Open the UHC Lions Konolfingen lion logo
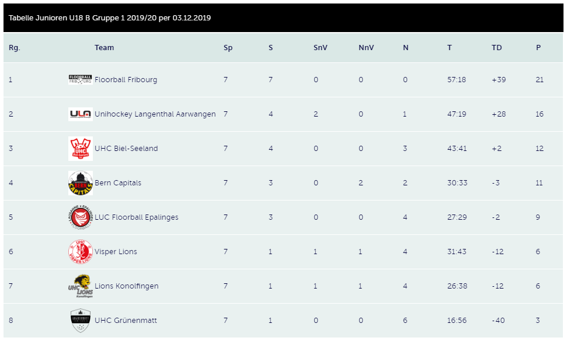The height and width of the screenshot is (341, 567). click(x=80, y=286)
